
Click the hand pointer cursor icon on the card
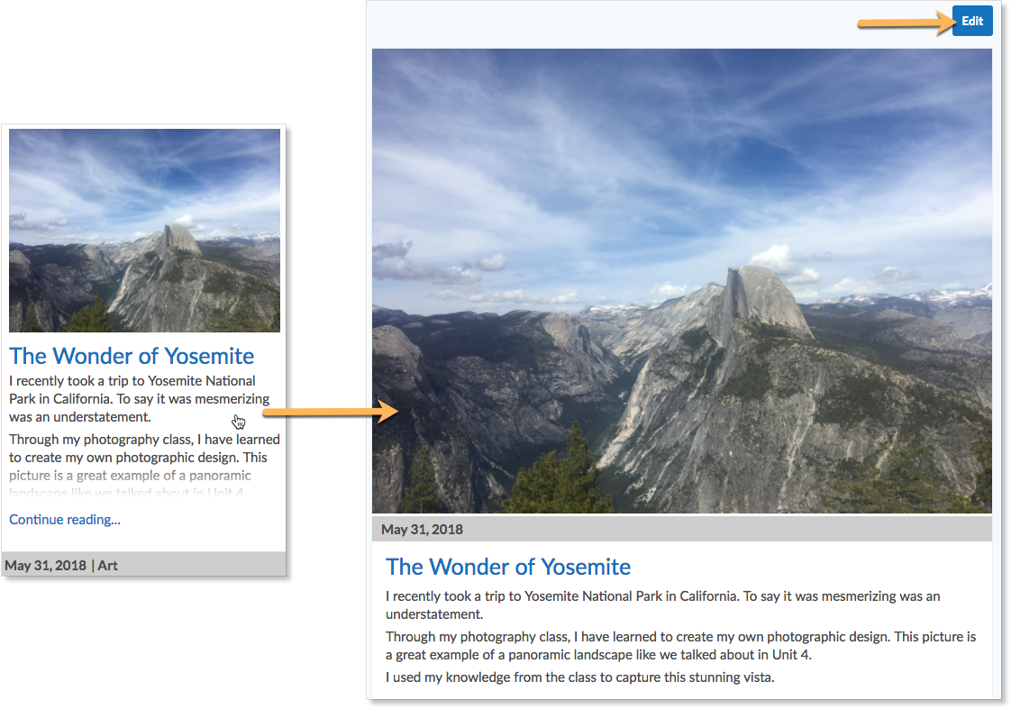[x=239, y=422]
